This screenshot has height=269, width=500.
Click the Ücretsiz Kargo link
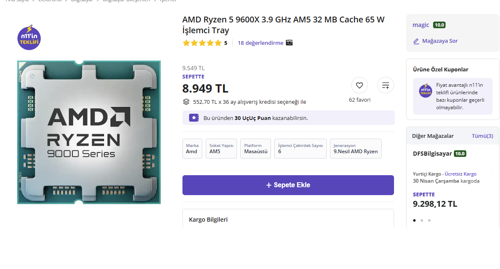click(x=461, y=174)
